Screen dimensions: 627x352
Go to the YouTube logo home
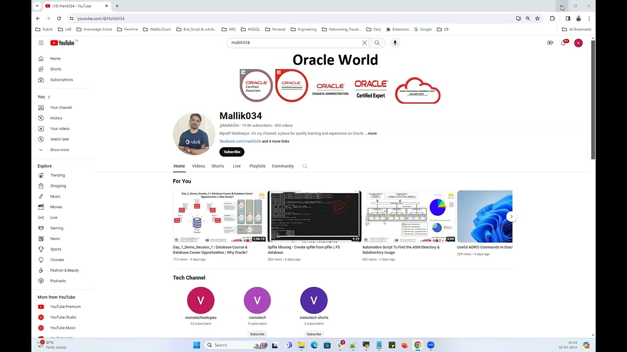(x=63, y=43)
